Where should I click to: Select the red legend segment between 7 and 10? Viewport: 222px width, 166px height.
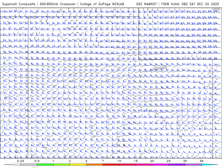[111, 165]
